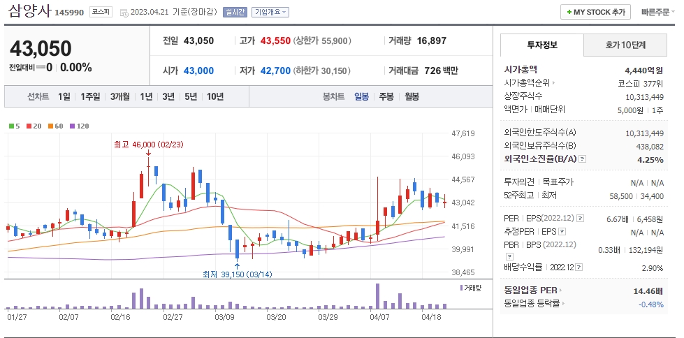Viewport: 684px width, 338px height.
Task: Click the 시가 value 43,000
Action: point(198,71)
